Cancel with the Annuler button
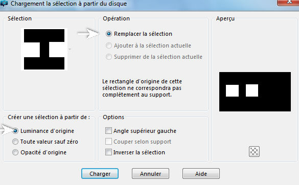 (x=150, y=174)
